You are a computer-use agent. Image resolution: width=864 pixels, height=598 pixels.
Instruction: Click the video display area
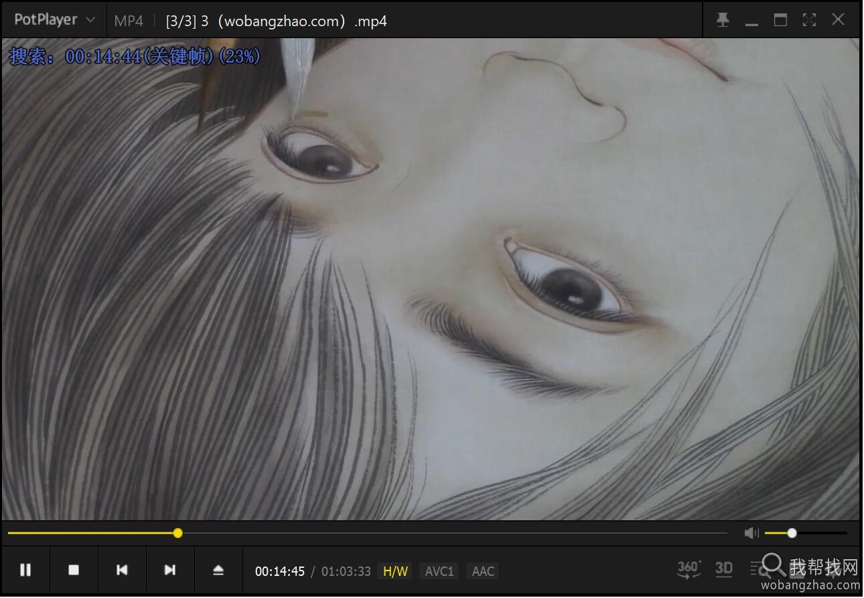(431, 279)
